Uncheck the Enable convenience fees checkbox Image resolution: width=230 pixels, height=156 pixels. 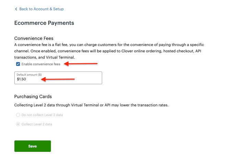[18, 64]
